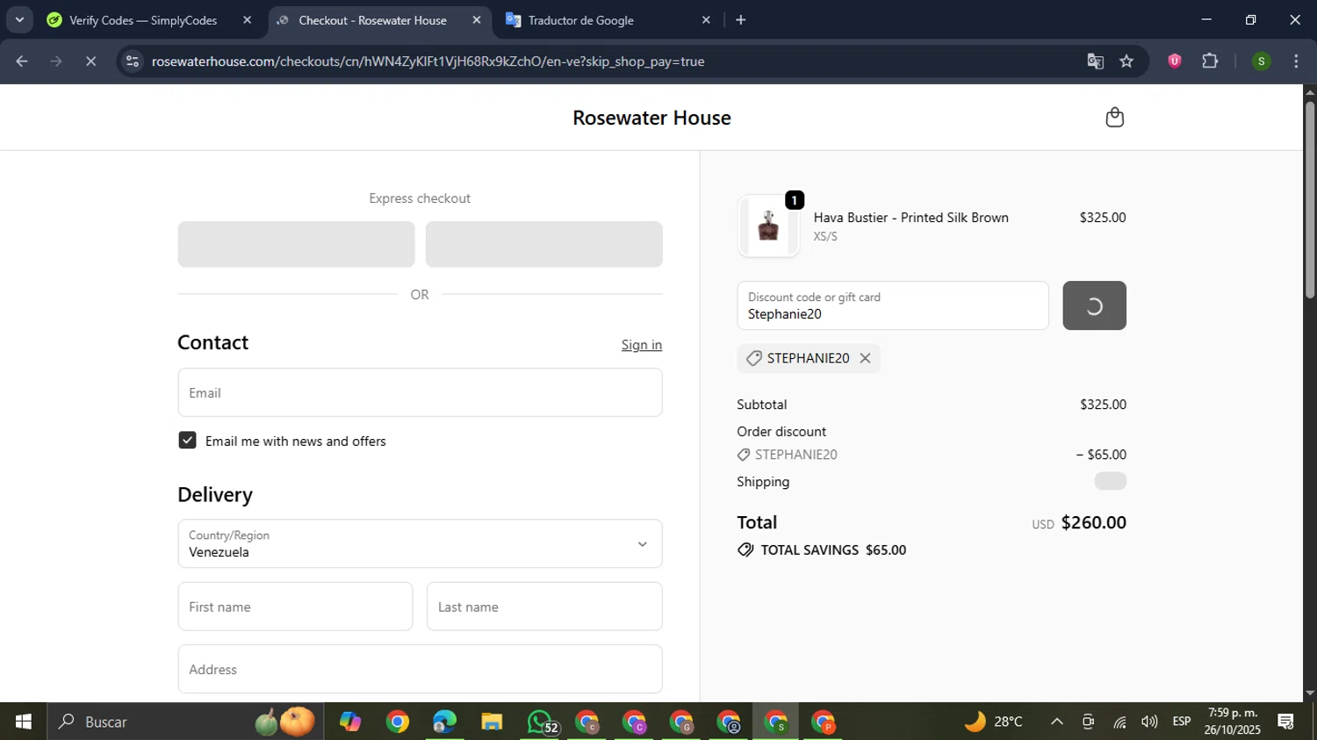1317x740 pixels.
Task: Stop loading the page
Action: [91, 61]
